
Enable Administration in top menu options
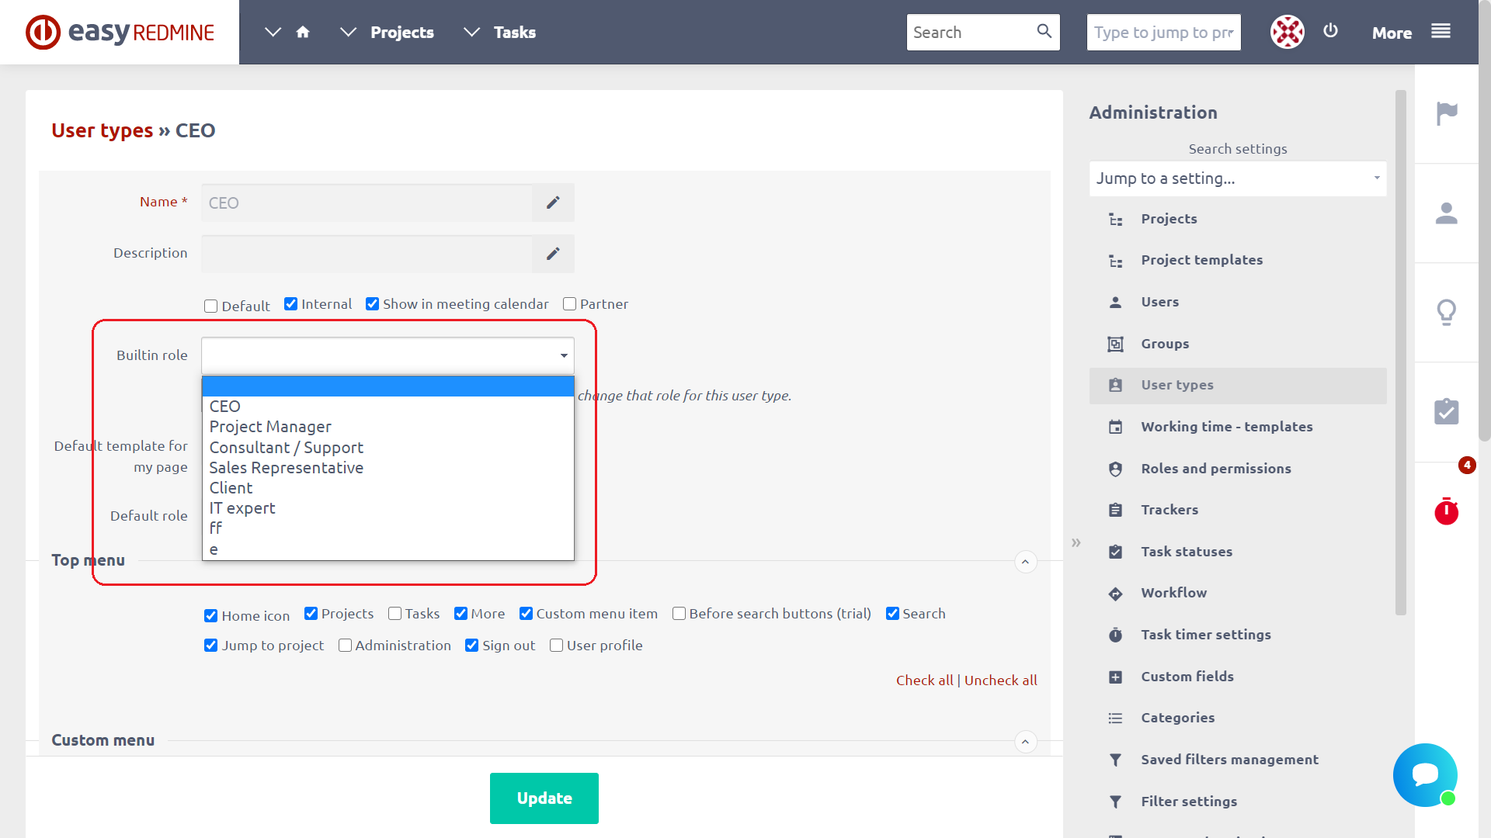click(346, 646)
